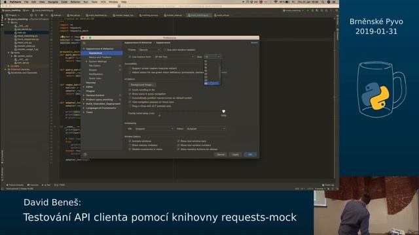Select Keymap in Preferences tree

tap(90, 83)
